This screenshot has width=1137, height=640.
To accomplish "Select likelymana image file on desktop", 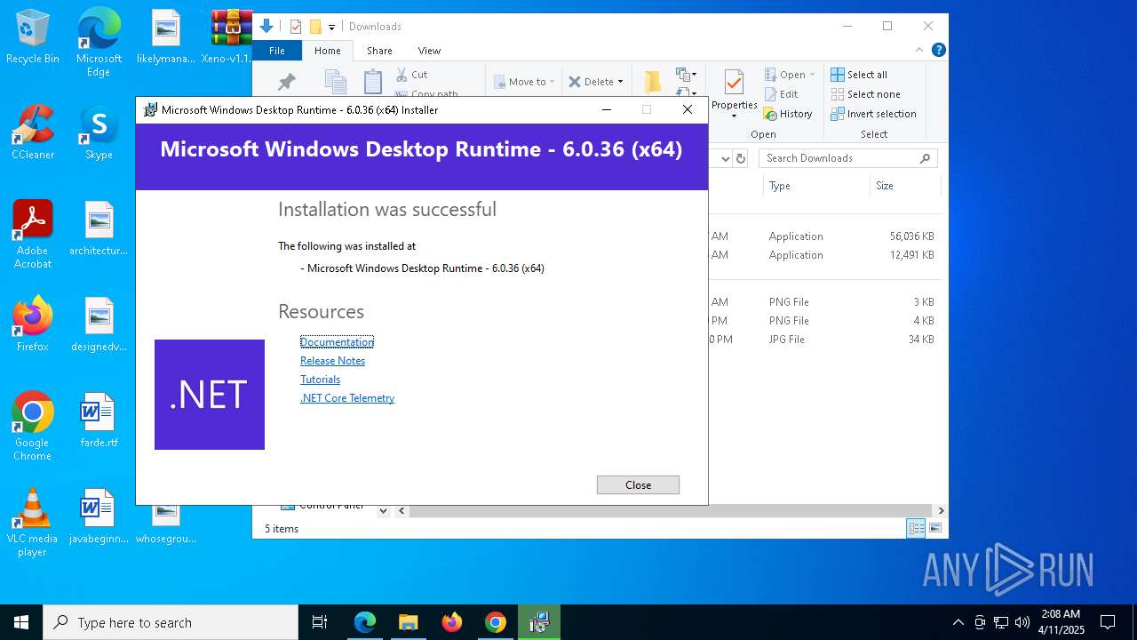I will click(165, 36).
